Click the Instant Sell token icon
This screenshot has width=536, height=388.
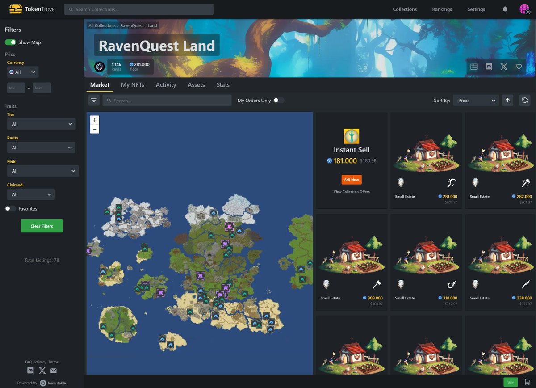[352, 136]
